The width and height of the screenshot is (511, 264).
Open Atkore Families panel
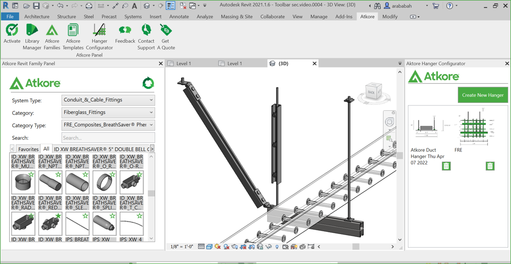(x=52, y=31)
